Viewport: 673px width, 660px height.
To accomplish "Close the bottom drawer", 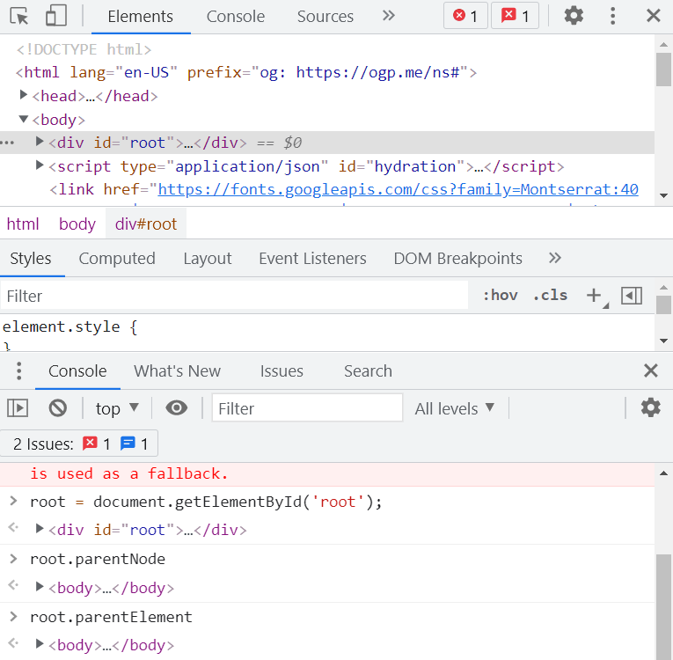I will [x=651, y=370].
